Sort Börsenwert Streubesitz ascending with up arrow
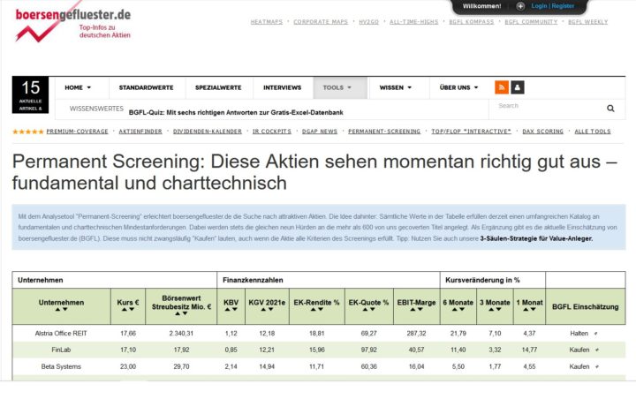 pos(178,313)
